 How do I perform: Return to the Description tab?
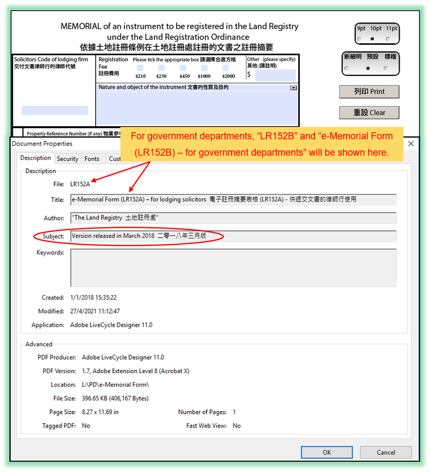[35, 158]
